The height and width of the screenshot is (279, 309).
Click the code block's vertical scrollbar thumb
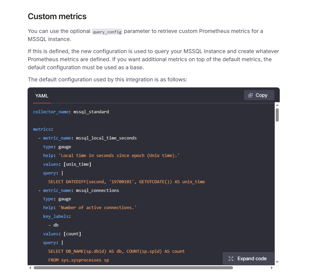click(x=277, y=115)
